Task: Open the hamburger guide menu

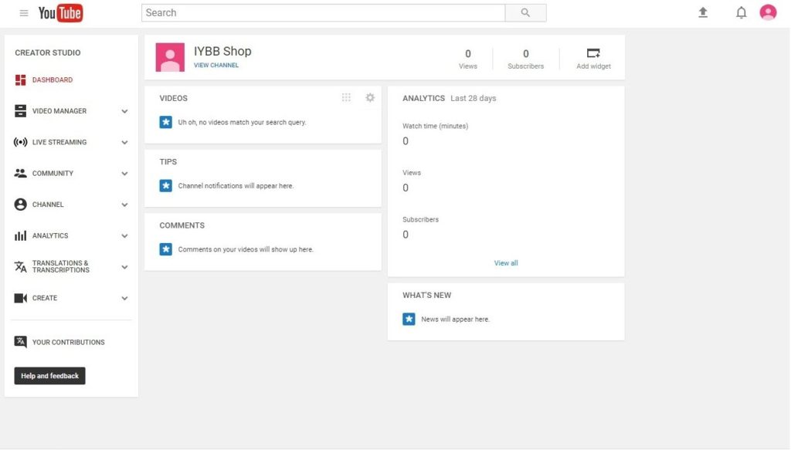Action: [24, 13]
